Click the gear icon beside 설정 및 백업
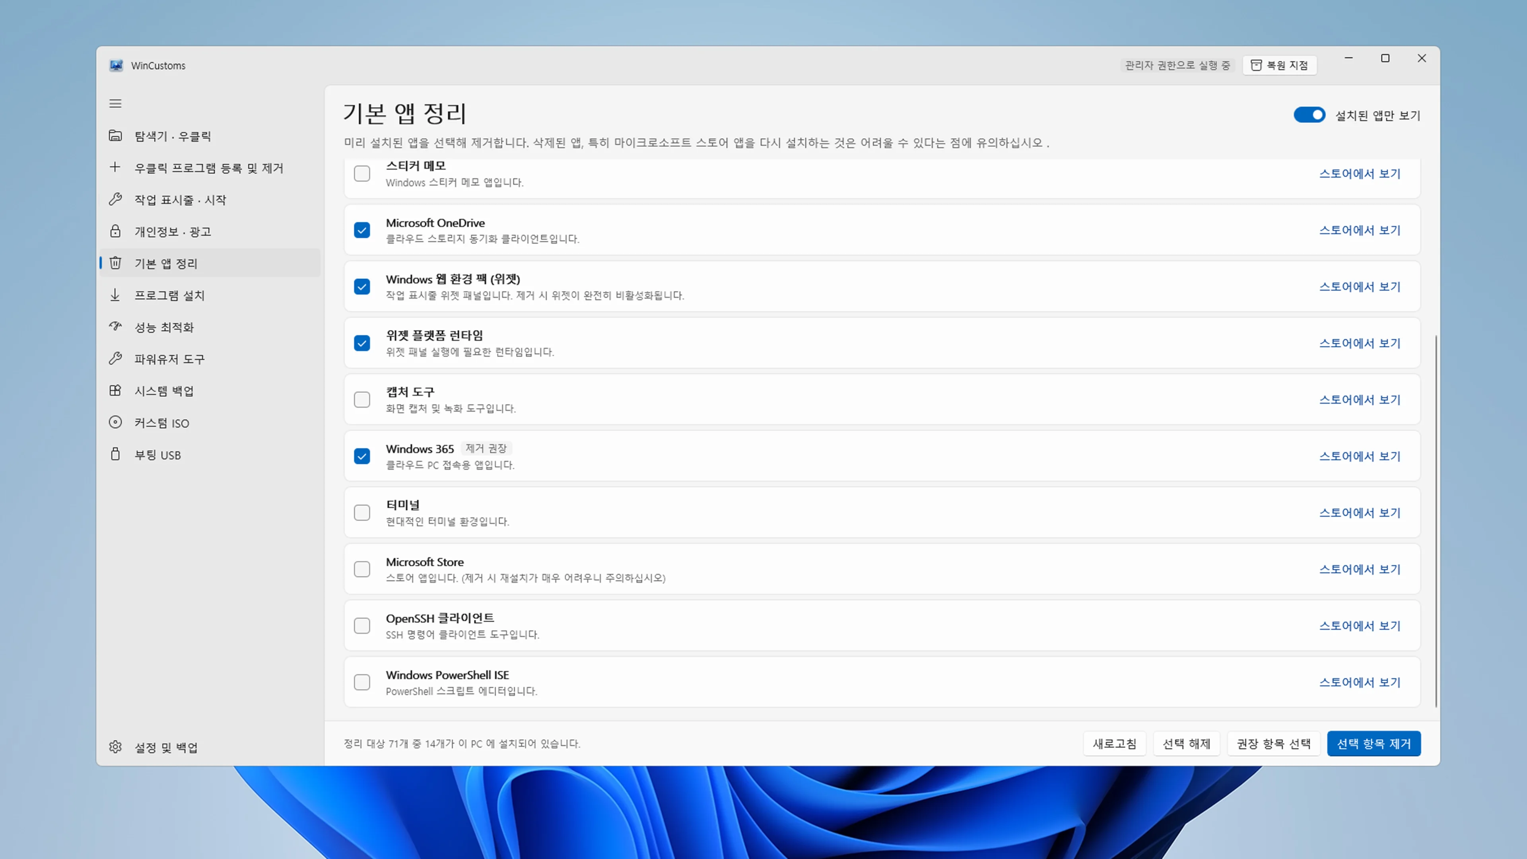The image size is (1527, 859). coord(115,747)
